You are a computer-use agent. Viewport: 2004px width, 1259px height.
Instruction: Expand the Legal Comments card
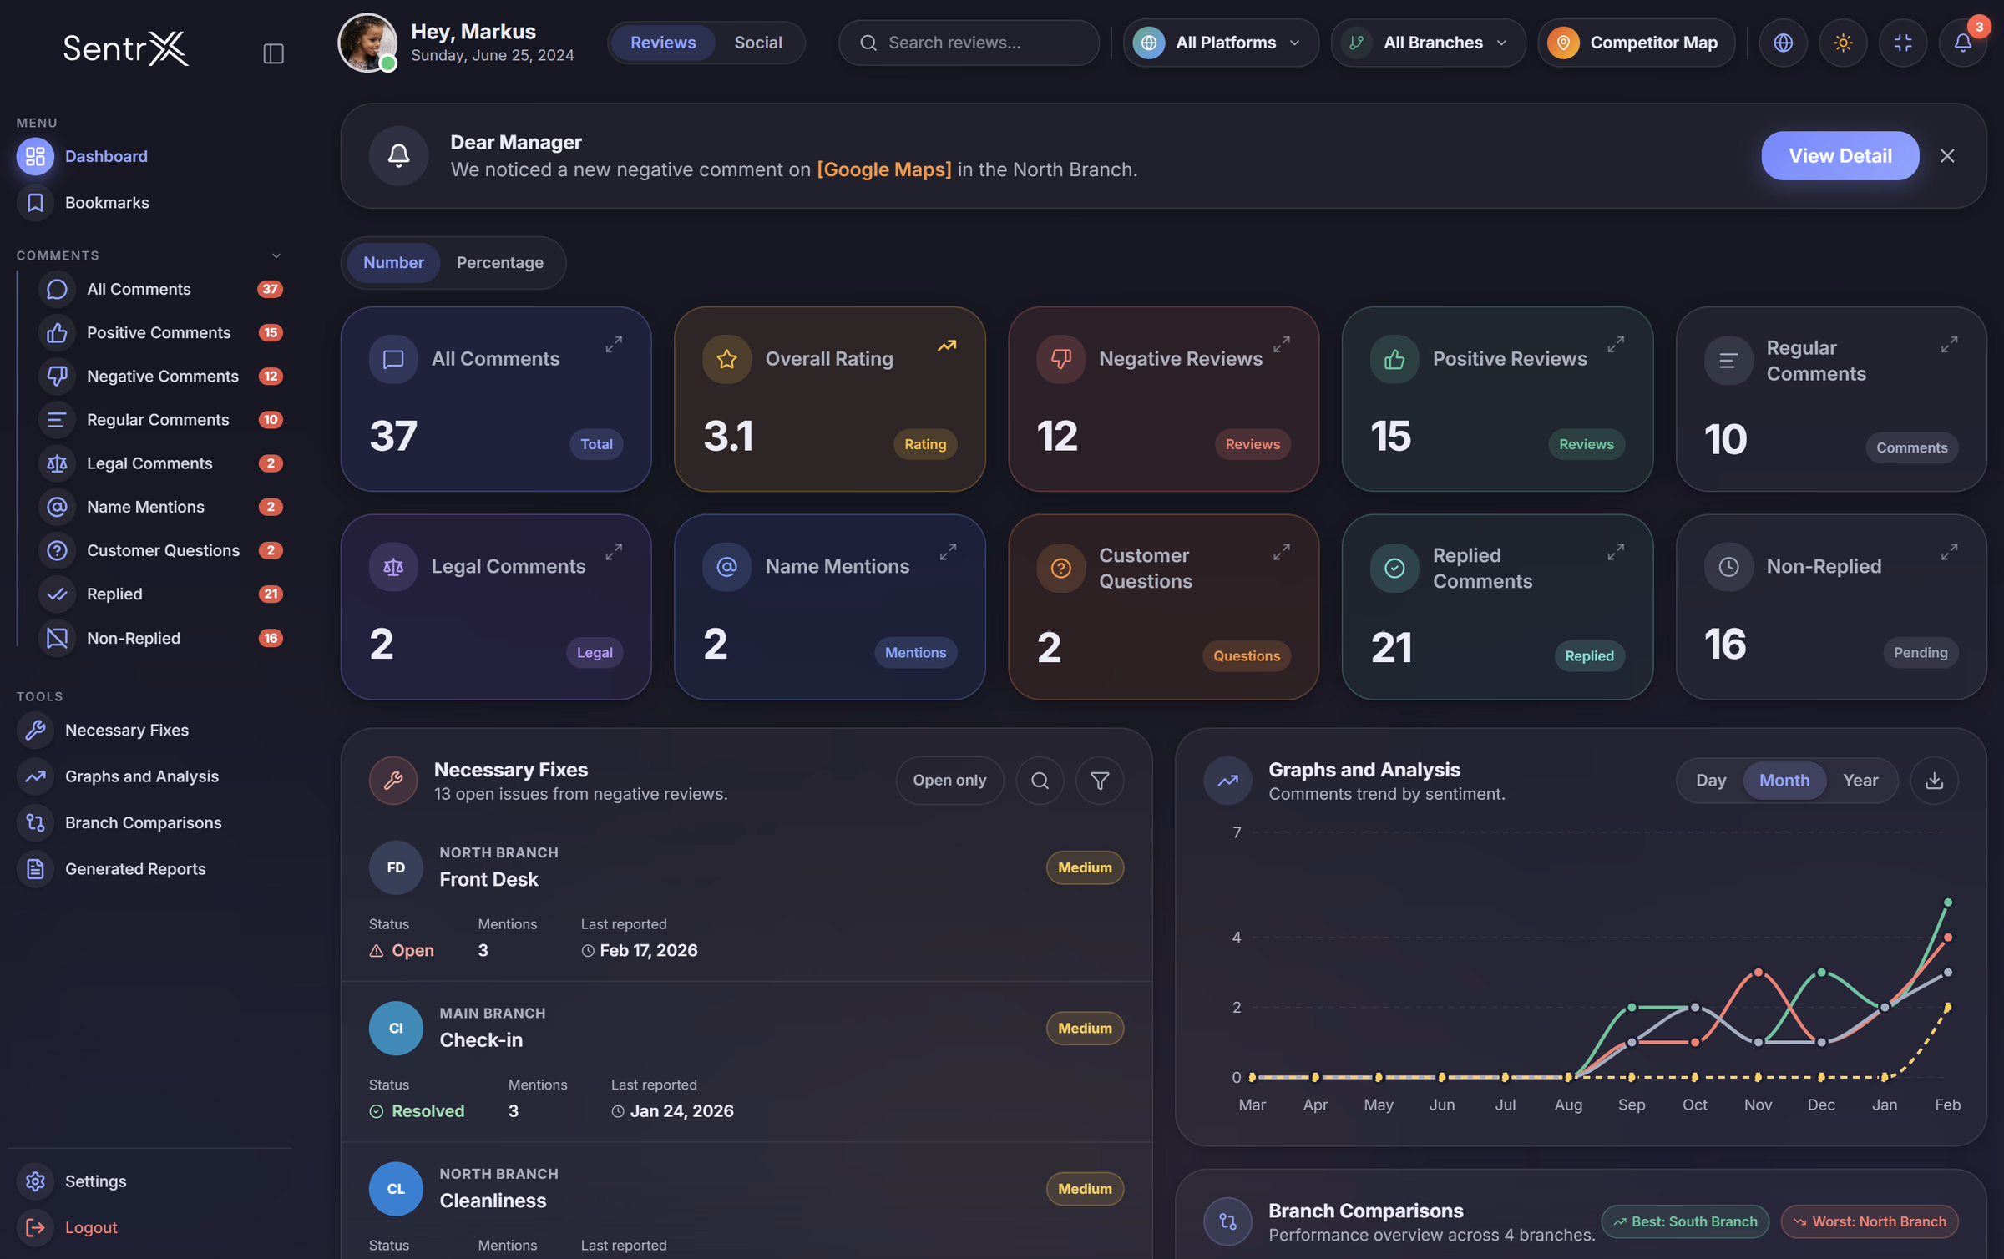[614, 552]
